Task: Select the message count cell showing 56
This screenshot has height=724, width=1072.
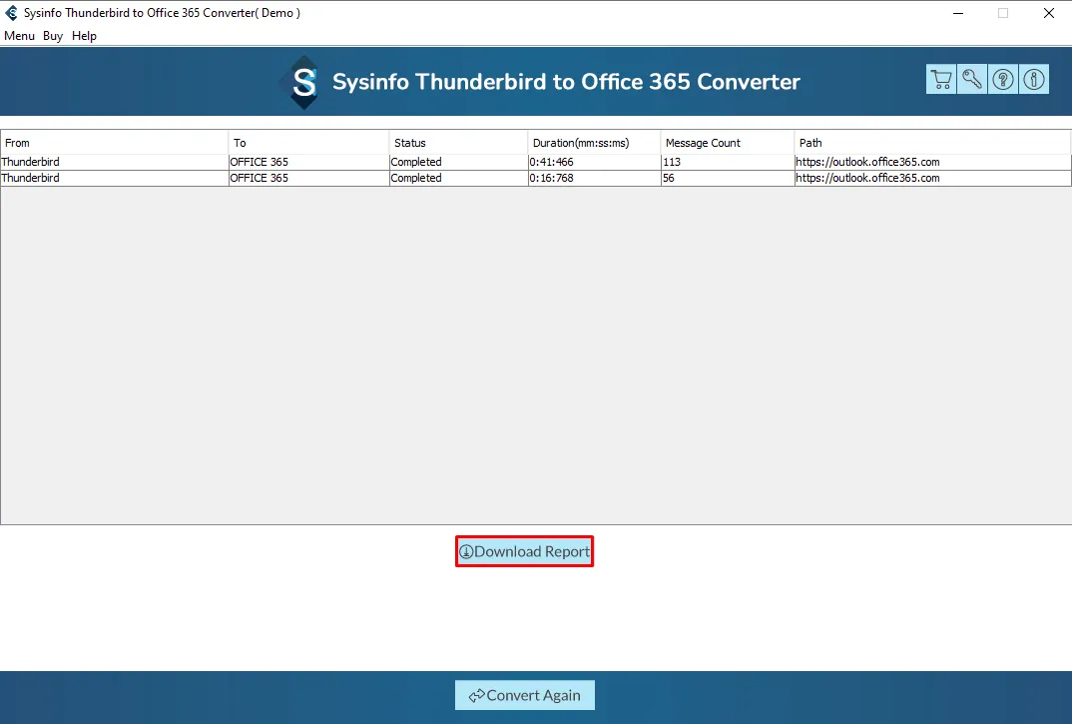Action: pyautogui.click(x=727, y=178)
